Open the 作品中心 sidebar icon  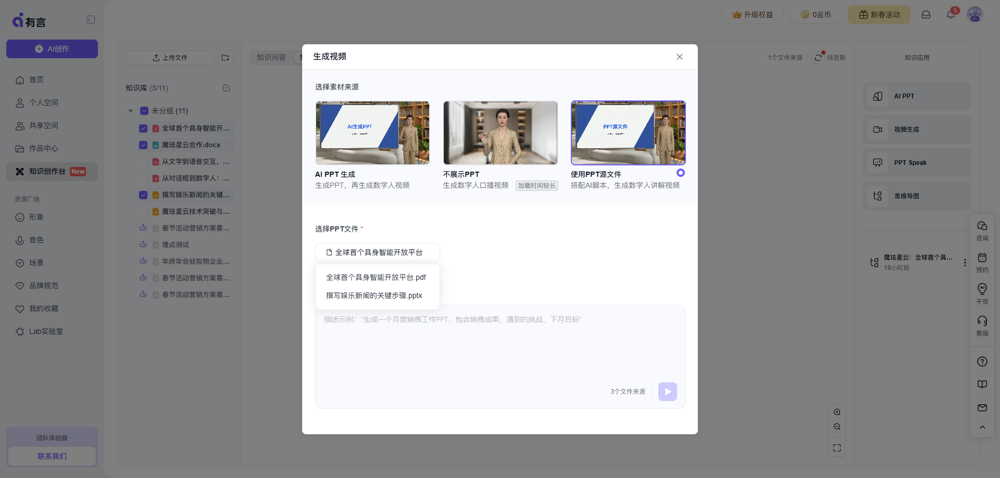click(43, 148)
